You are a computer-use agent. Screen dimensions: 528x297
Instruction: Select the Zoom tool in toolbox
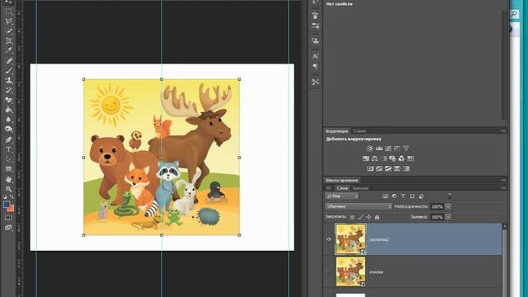(8, 189)
